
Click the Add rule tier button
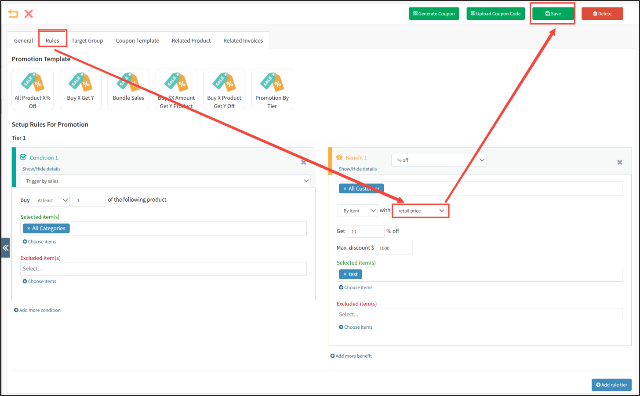[611, 385]
